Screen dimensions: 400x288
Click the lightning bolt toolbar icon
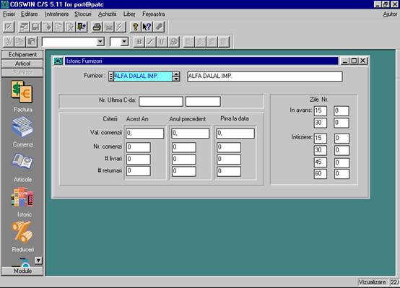point(120,27)
